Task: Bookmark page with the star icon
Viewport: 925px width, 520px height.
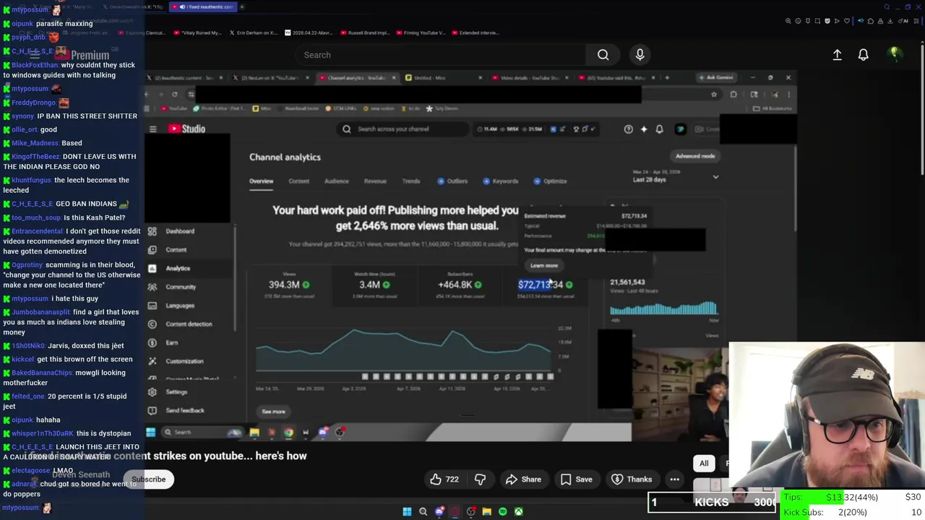Action: coord(714,95)
